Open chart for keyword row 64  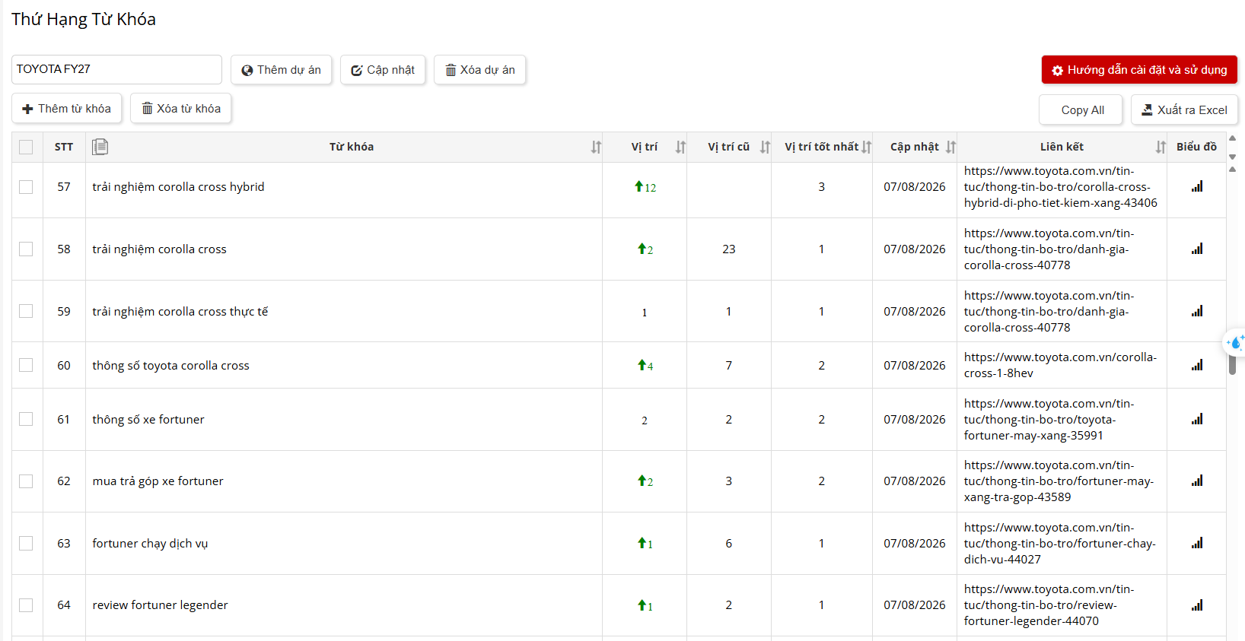coord(1197,605)
